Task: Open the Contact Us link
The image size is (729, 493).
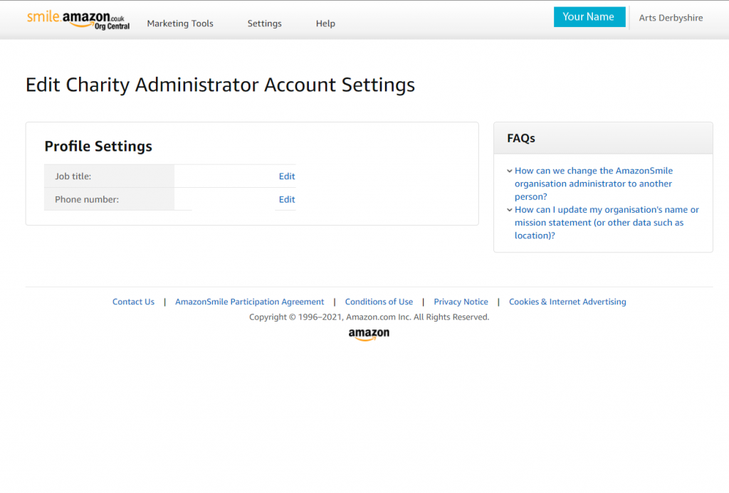Action: click(133, 302)
